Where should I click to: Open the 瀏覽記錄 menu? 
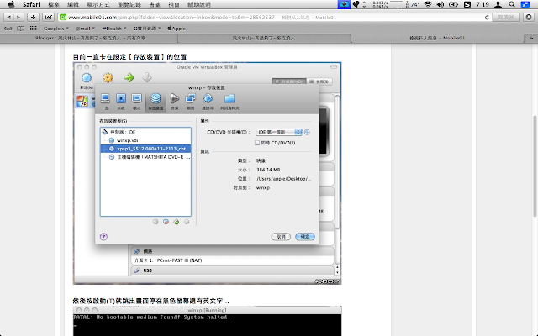129,4
